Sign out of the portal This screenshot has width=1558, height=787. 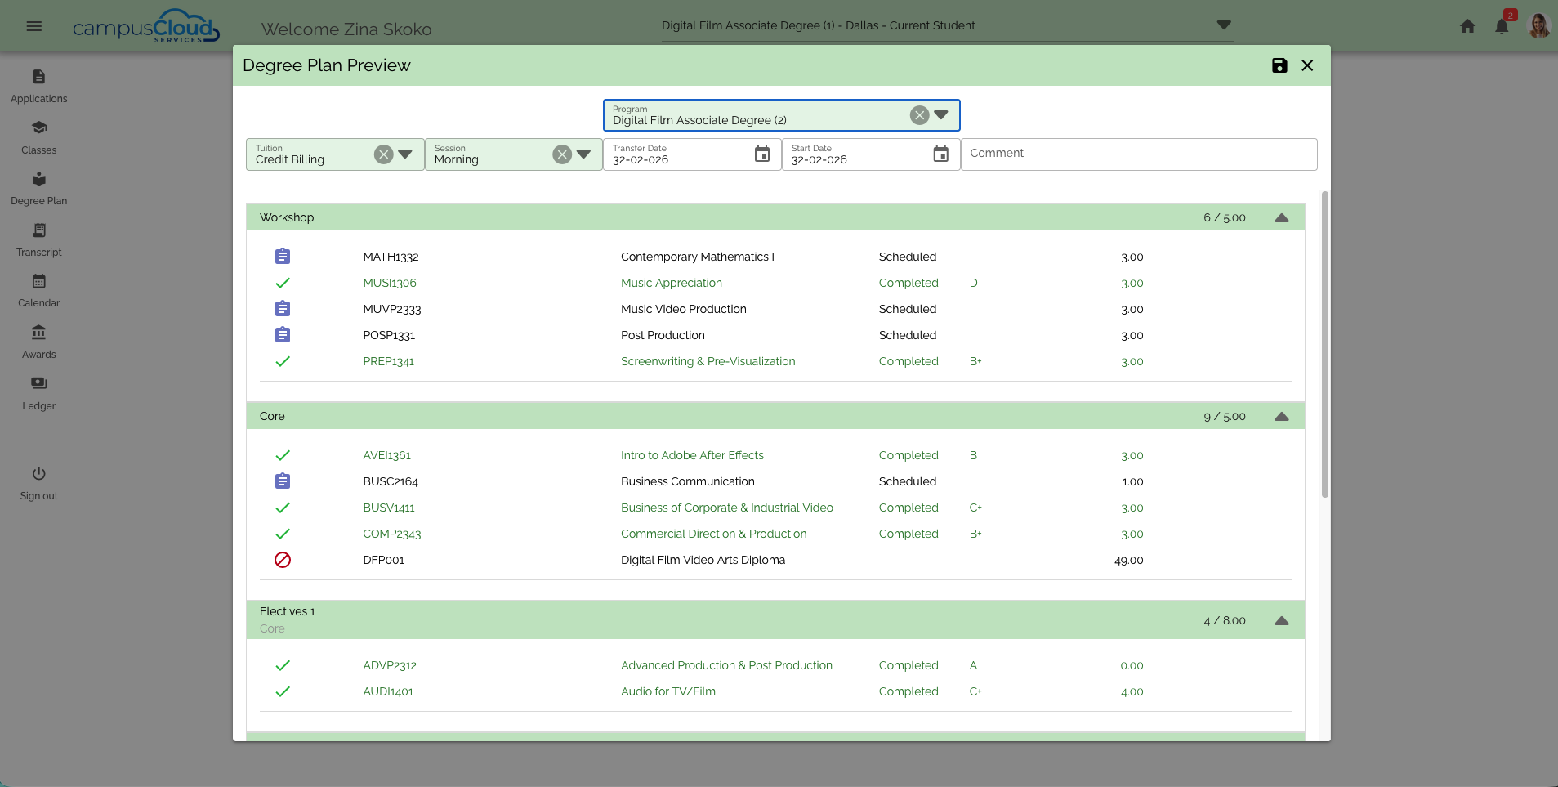click(39, 483)
